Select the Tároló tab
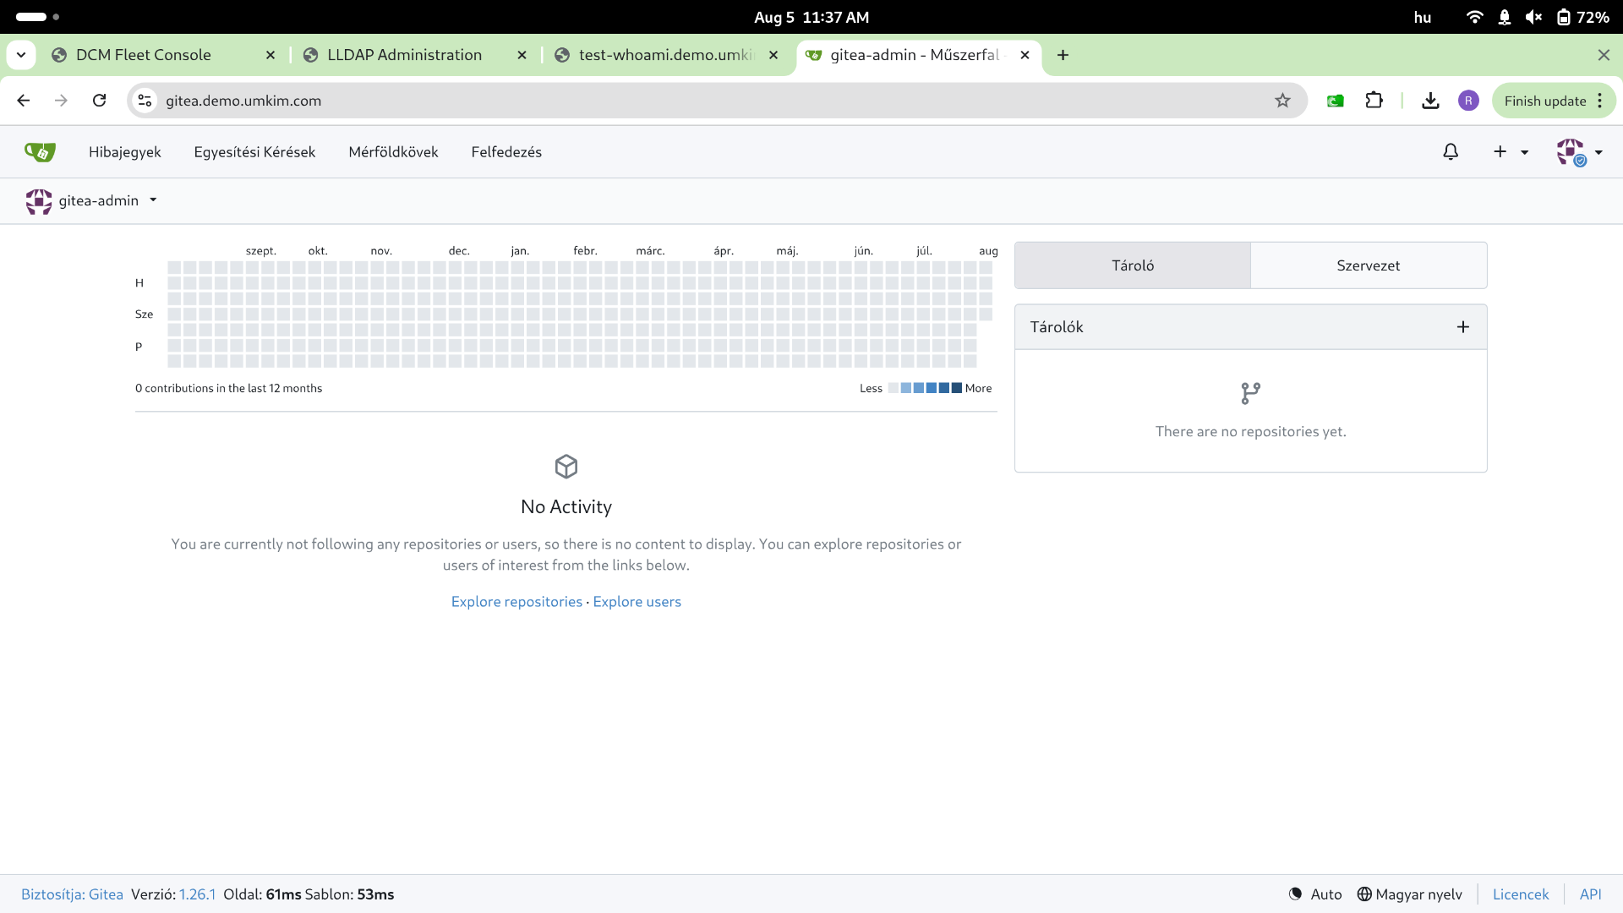Screen dimensions: 1623x913 1133,265
